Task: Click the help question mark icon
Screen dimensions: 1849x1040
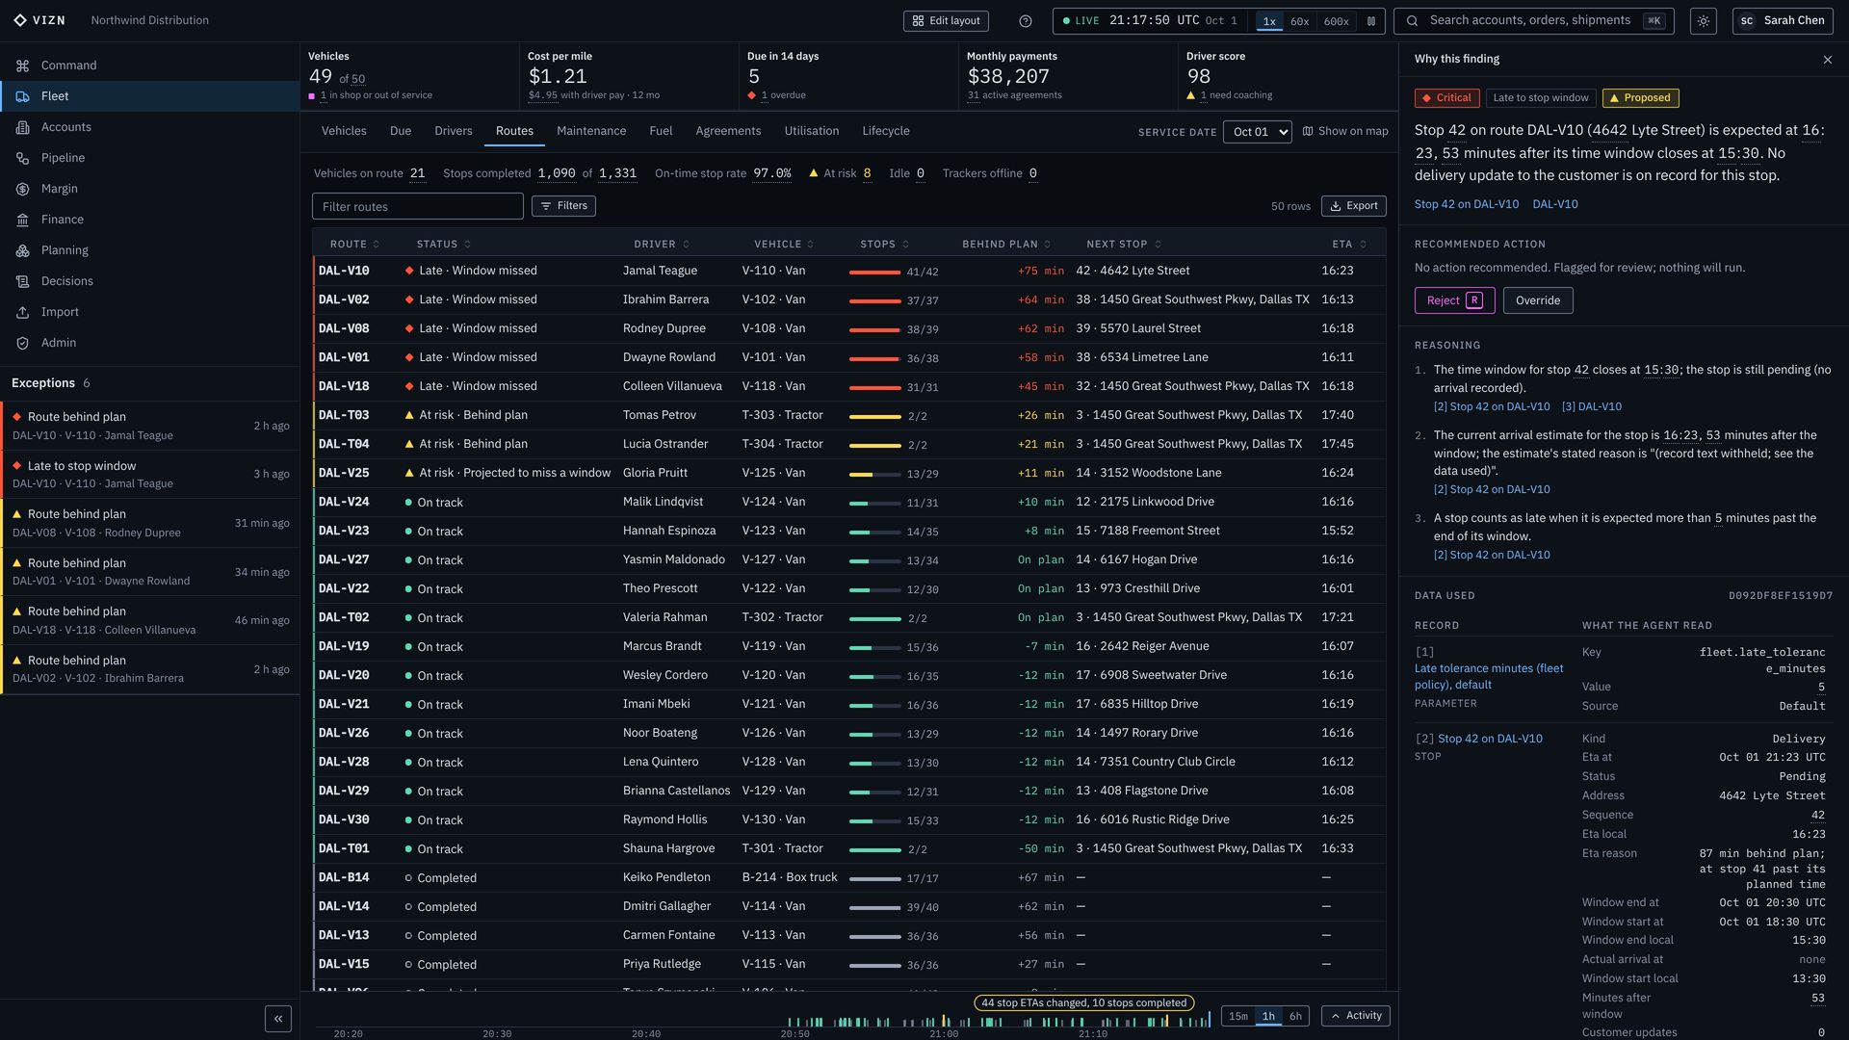Action: point(1026,21)
